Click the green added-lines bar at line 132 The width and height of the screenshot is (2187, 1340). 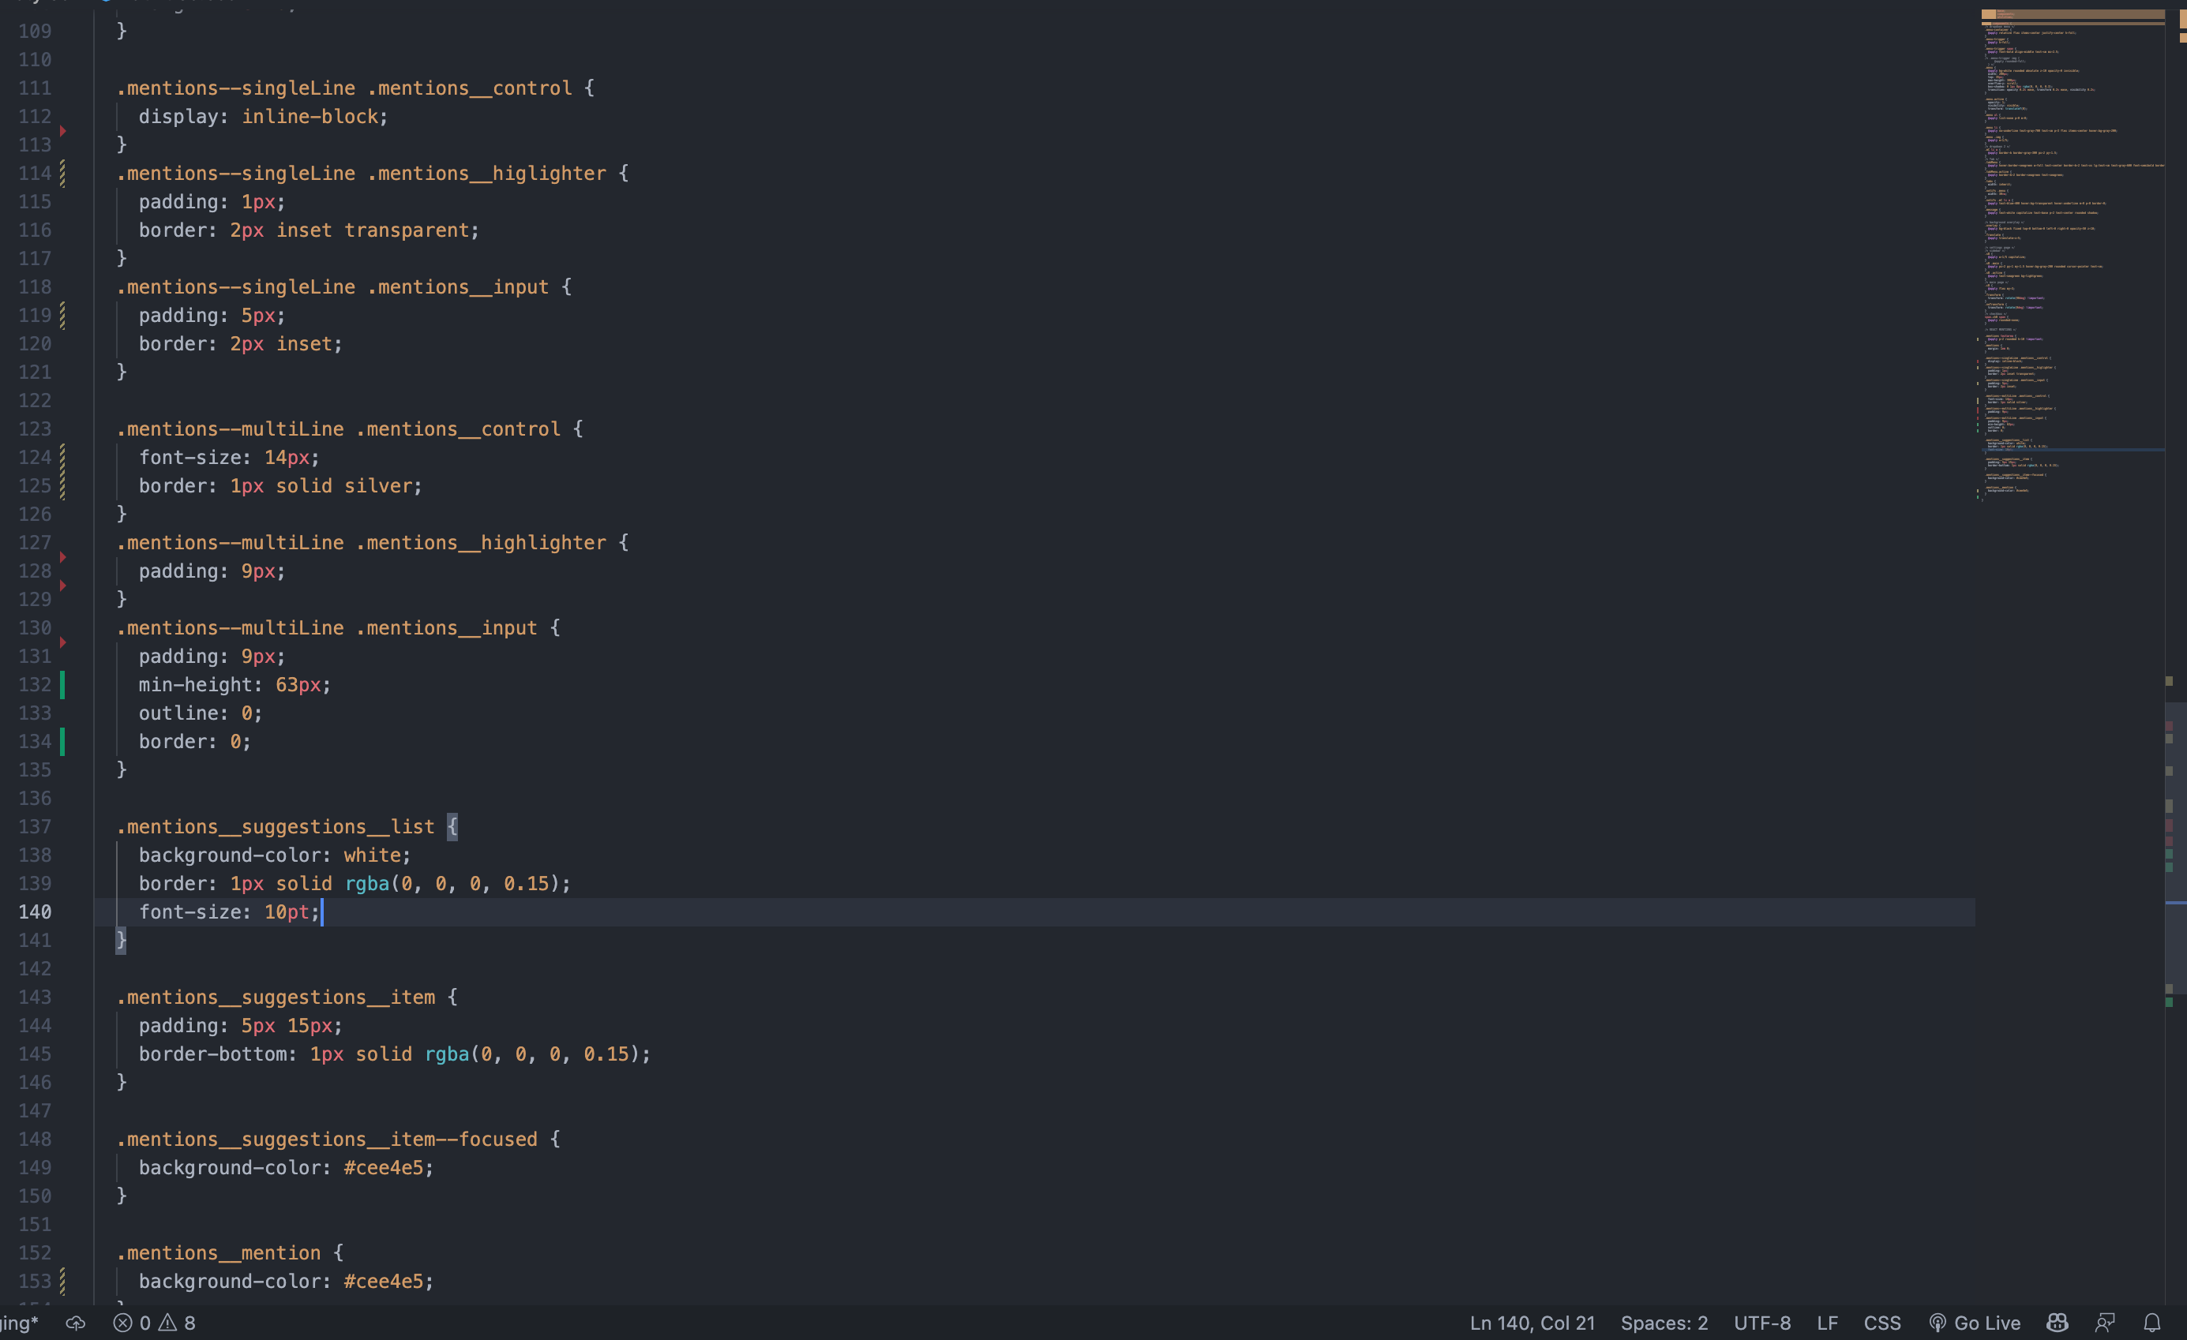point(63,684)
